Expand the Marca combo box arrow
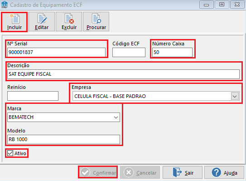 click(x=116, y=117)
